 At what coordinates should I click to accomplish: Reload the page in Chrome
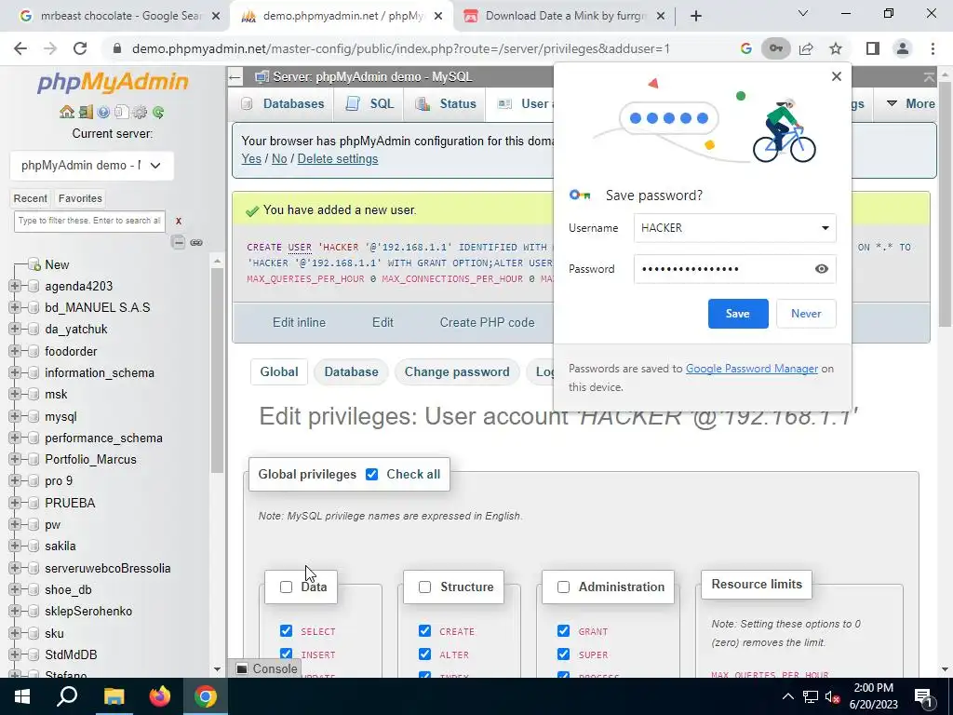point(80,48)
